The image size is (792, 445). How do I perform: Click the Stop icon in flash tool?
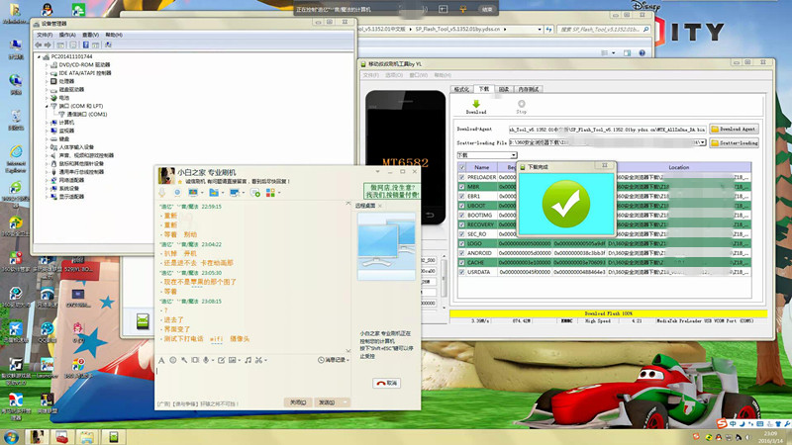click(x=522, y=104)
